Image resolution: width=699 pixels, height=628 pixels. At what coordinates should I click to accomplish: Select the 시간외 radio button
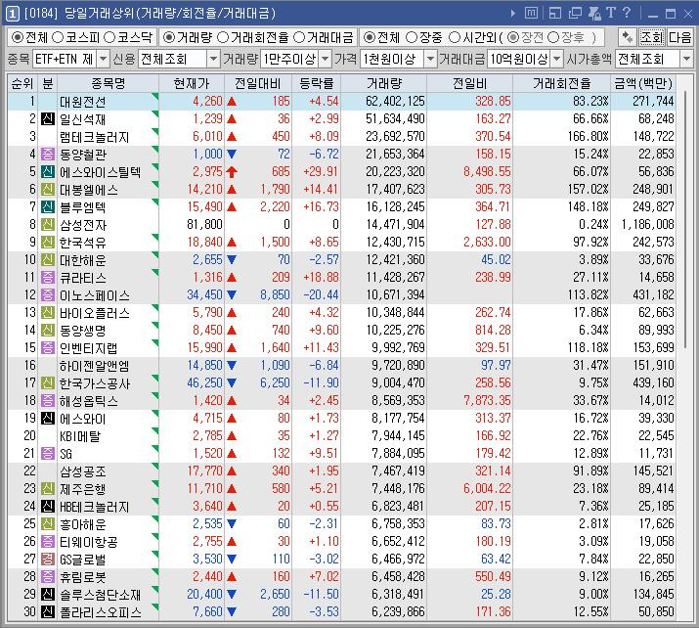click(455, 37)
